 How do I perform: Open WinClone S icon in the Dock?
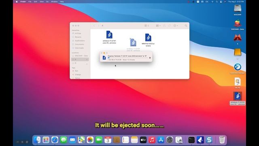tap(209, 140)
